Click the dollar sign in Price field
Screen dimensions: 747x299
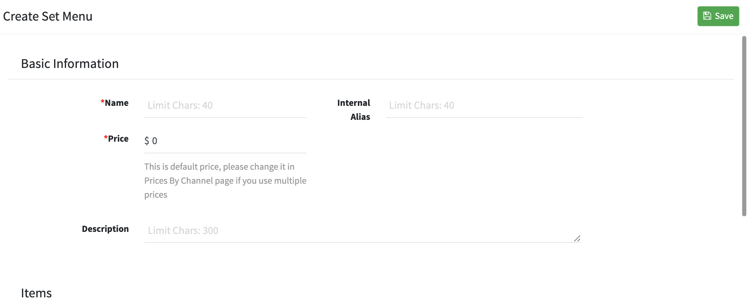coord(147,141)
